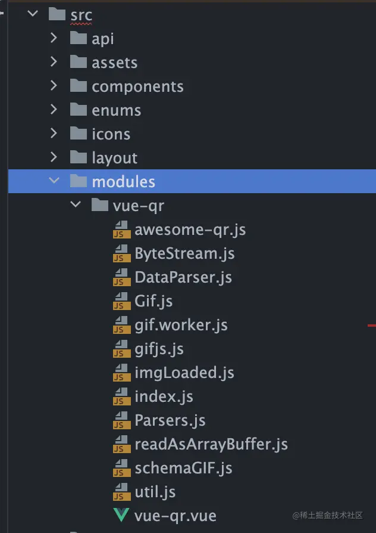376x533 pixels.
Task: Click the JS icon next to Parsers.js
Action: coord(121,421)
